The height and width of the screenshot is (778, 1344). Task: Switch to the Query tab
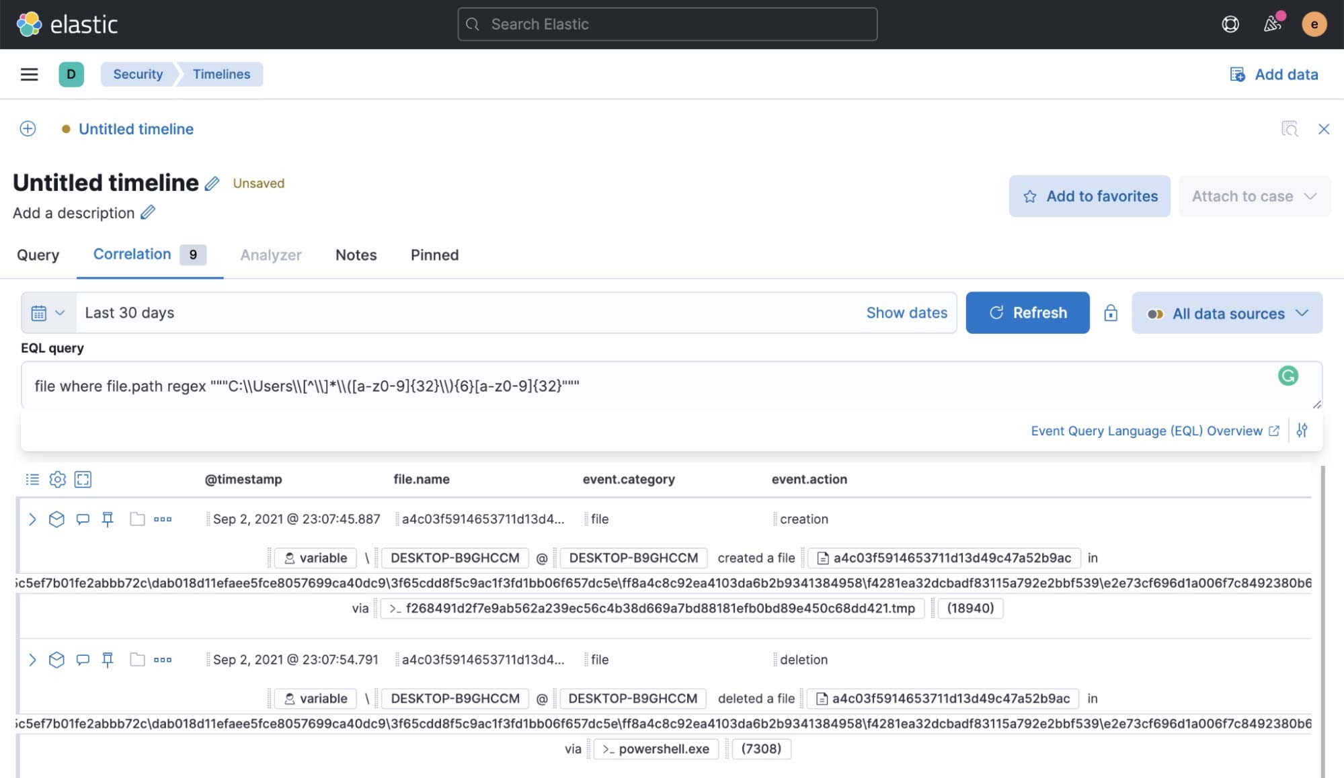[x=37, y=255]
